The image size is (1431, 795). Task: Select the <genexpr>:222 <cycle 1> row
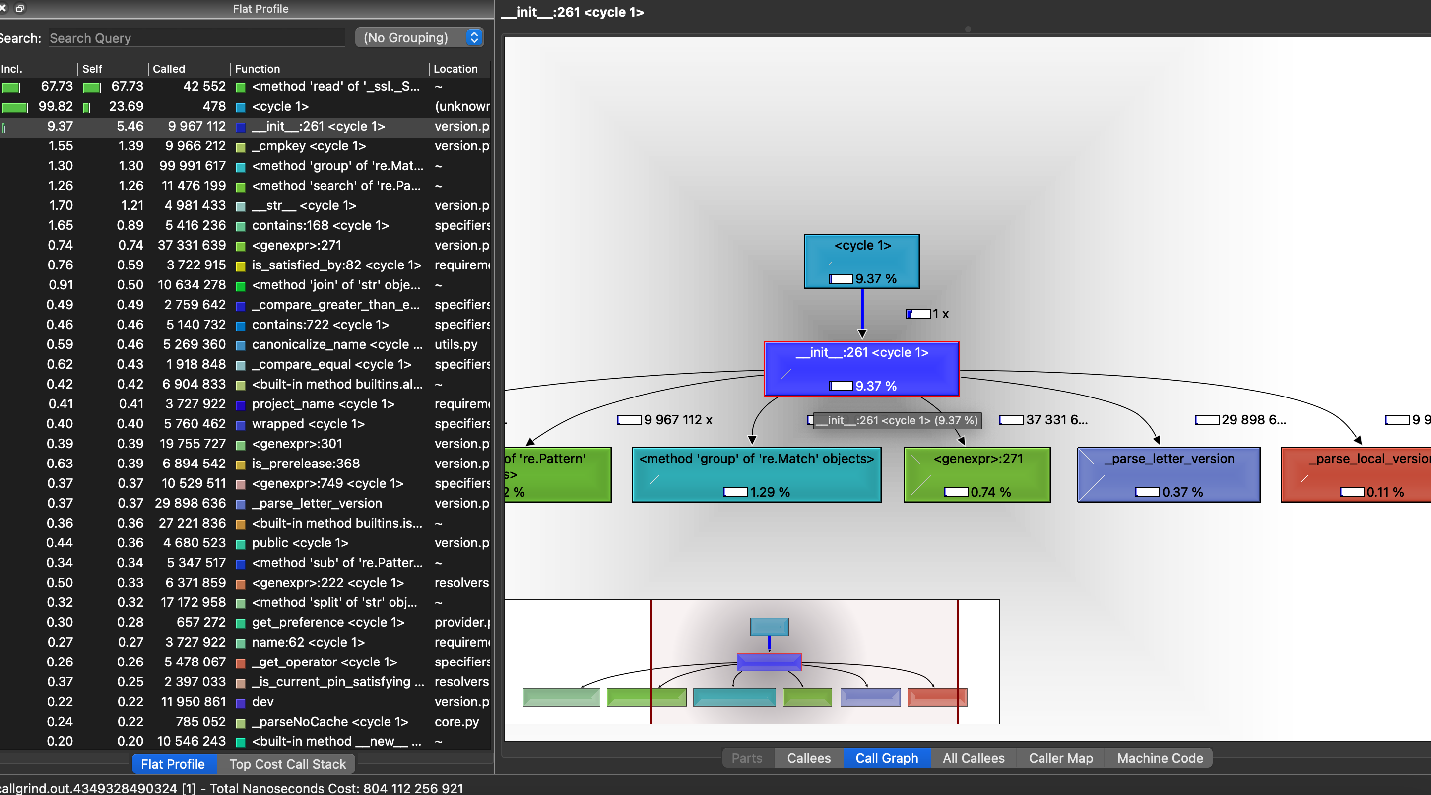pos(245,583)
